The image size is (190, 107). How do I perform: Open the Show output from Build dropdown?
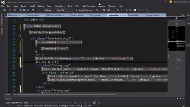[x=48, y=103]
